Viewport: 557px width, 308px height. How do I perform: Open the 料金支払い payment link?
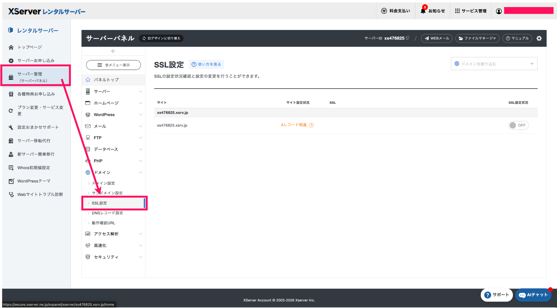click(395, 11)
